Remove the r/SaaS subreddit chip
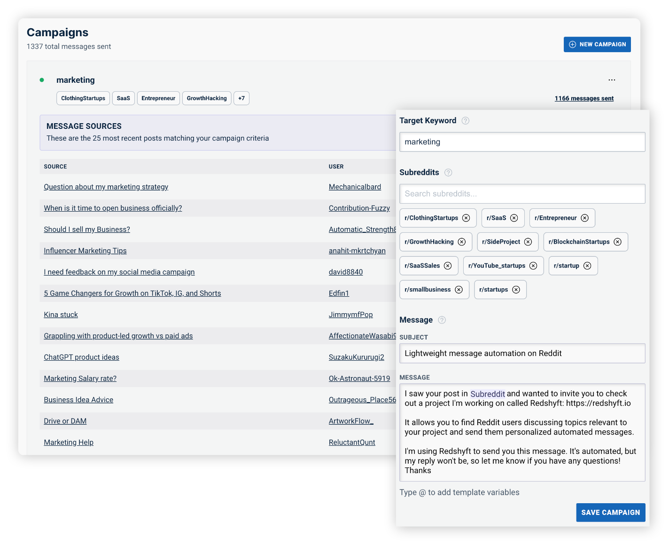 (x=514, y=218)
